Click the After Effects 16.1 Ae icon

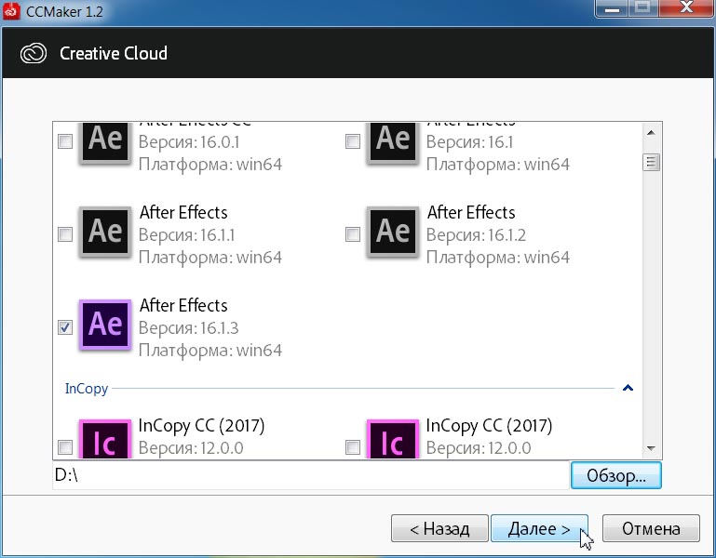click(393, 142)
